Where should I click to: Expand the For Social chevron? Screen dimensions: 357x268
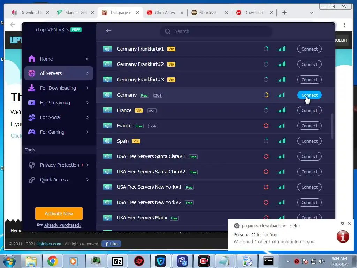pyautogui.click(x=88, y=117)
